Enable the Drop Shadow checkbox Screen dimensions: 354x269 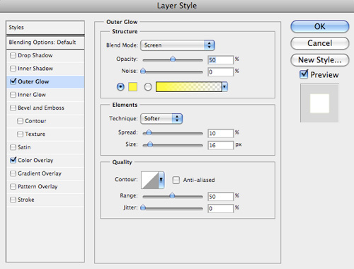(x=13, y=56)
